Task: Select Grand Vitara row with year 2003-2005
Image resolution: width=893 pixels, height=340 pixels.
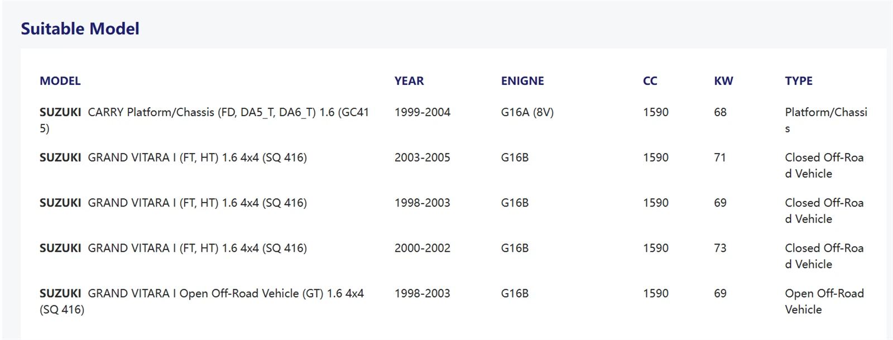Action: tap(173, 157)
